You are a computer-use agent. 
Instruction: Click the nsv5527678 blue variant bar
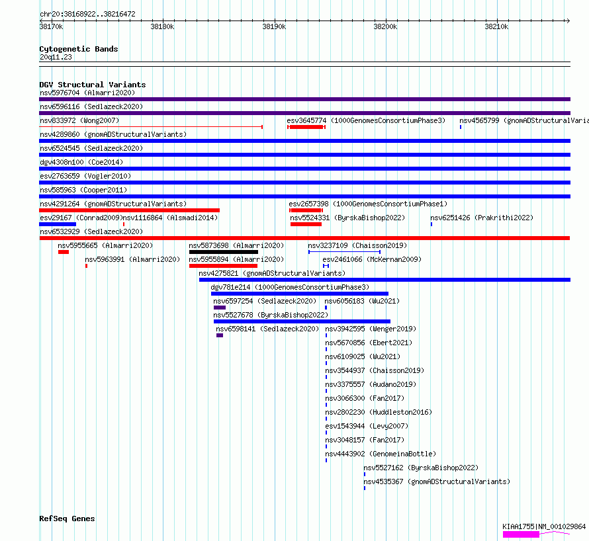tap(302, 321)
